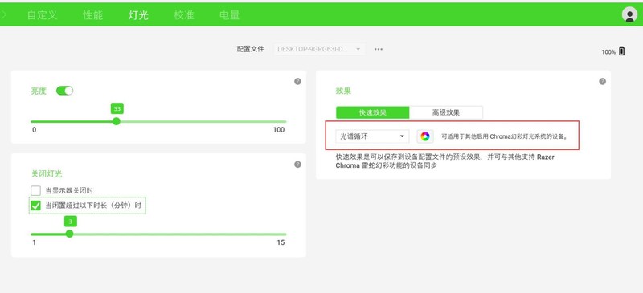The width and height of the screenshot is (643, 293).
Task: Go to the 电量 tab
Action: pos(230,15)
